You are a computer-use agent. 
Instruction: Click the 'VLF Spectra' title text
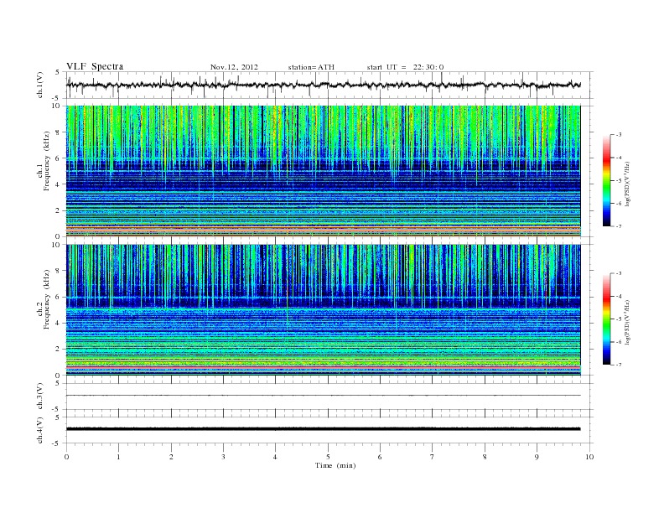coord(95,66)
